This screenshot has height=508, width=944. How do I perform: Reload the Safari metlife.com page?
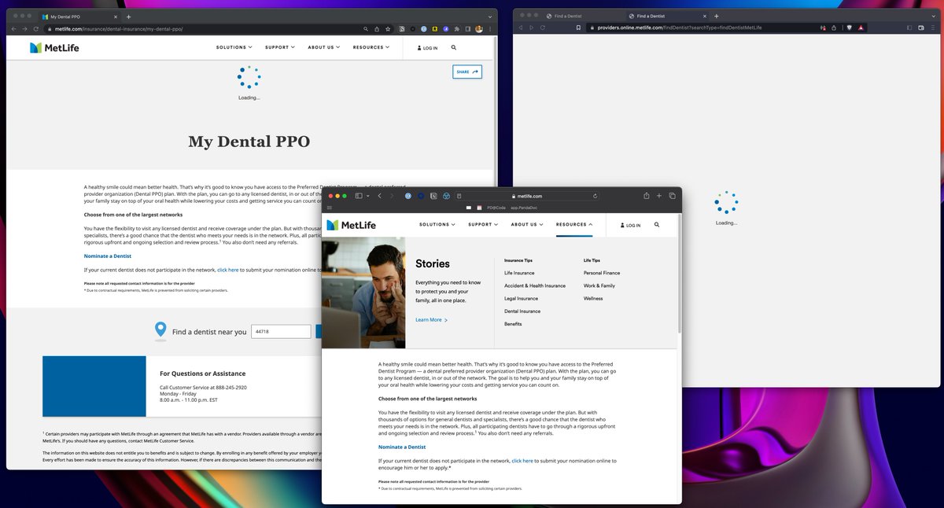point(595,196)
